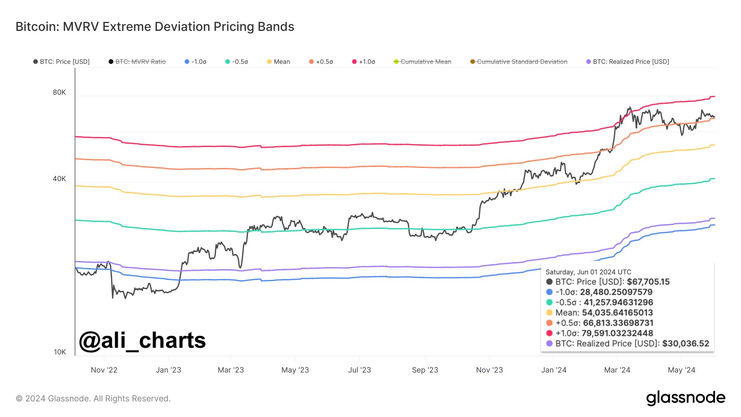741x417 pixels.
Task: Click BTC Price $67,705.15 value in tooltip
Action: point(648,282)
